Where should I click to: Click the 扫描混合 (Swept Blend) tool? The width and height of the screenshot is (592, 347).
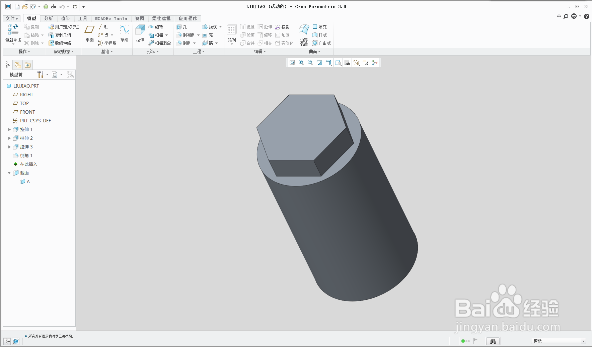click(x=160, y=43)
